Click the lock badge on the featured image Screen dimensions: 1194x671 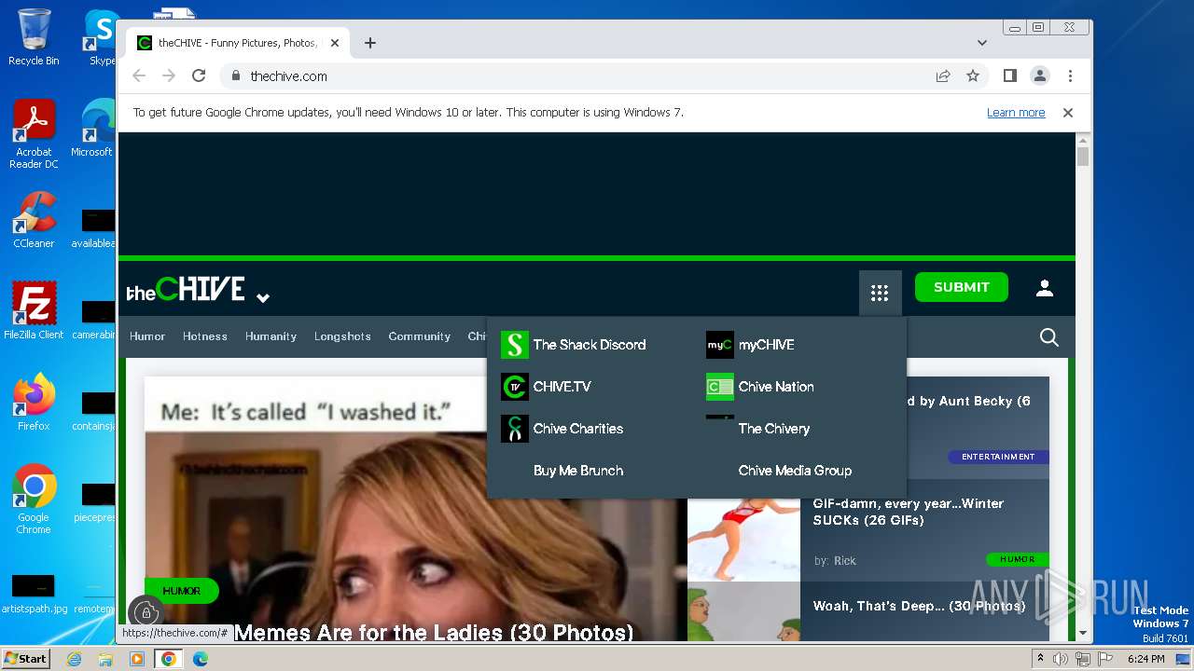click(146, 612)
